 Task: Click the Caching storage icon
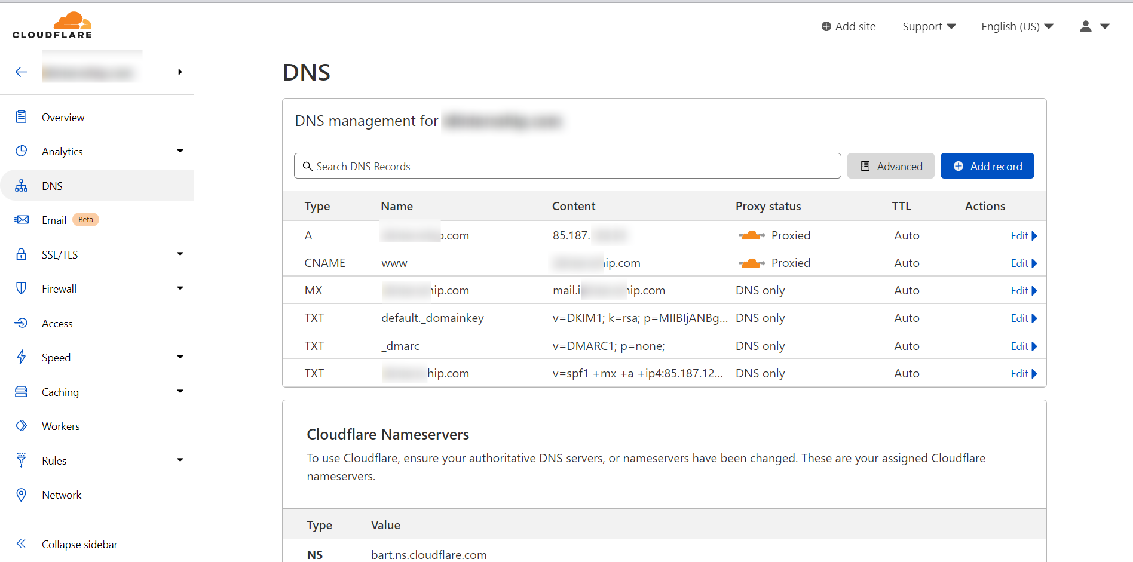coord(21,392)
